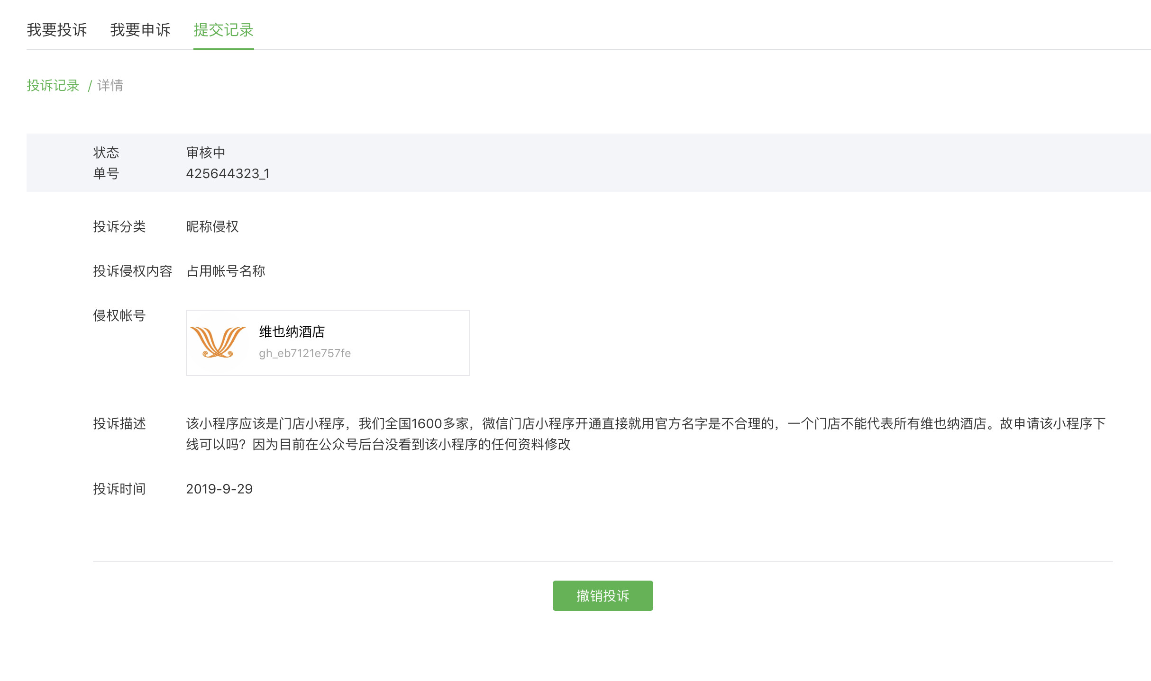Click the 维也纳酒店 account name
The height and width of the screenshot is (681, 1151).
[x=292, y=332]
